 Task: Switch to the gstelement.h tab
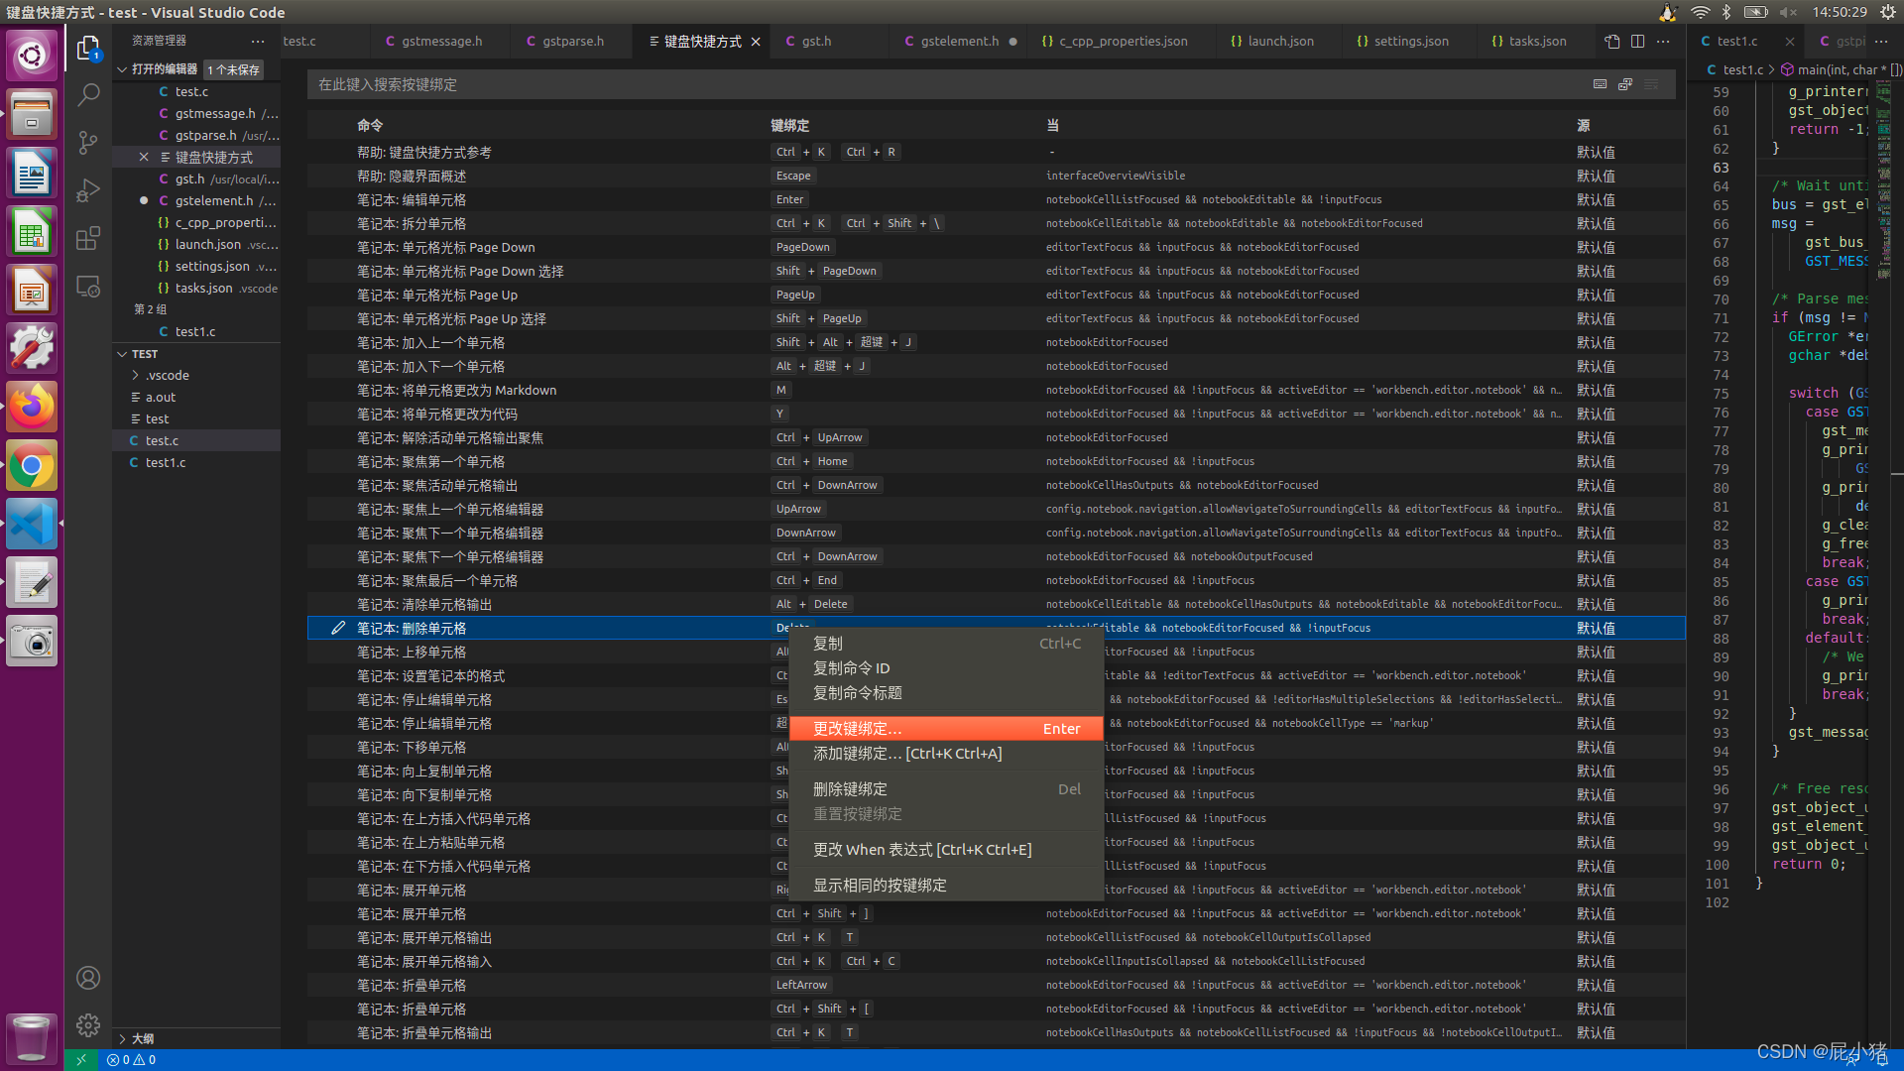point(959,42)
